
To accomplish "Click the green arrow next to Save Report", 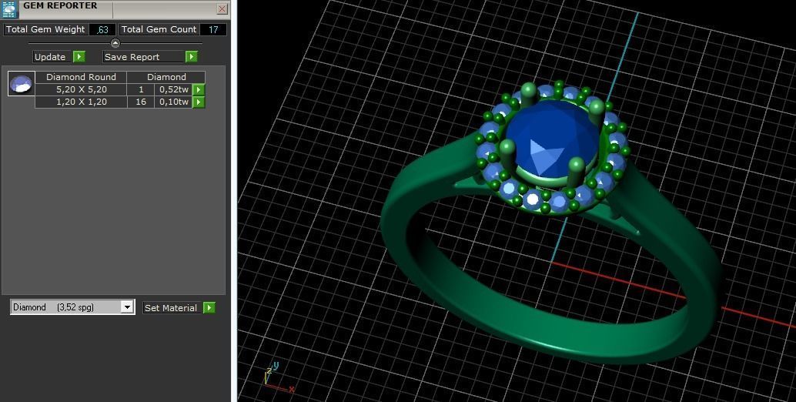I will [192, 57].
